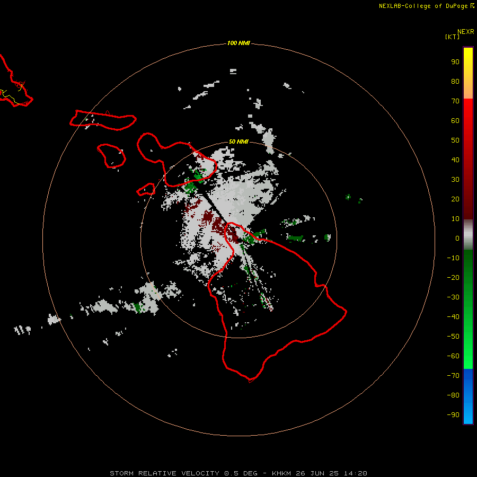Viewport: 477px width, 477px height.
Task: Click the NEXR label above the scale
Action: (465, 32)
